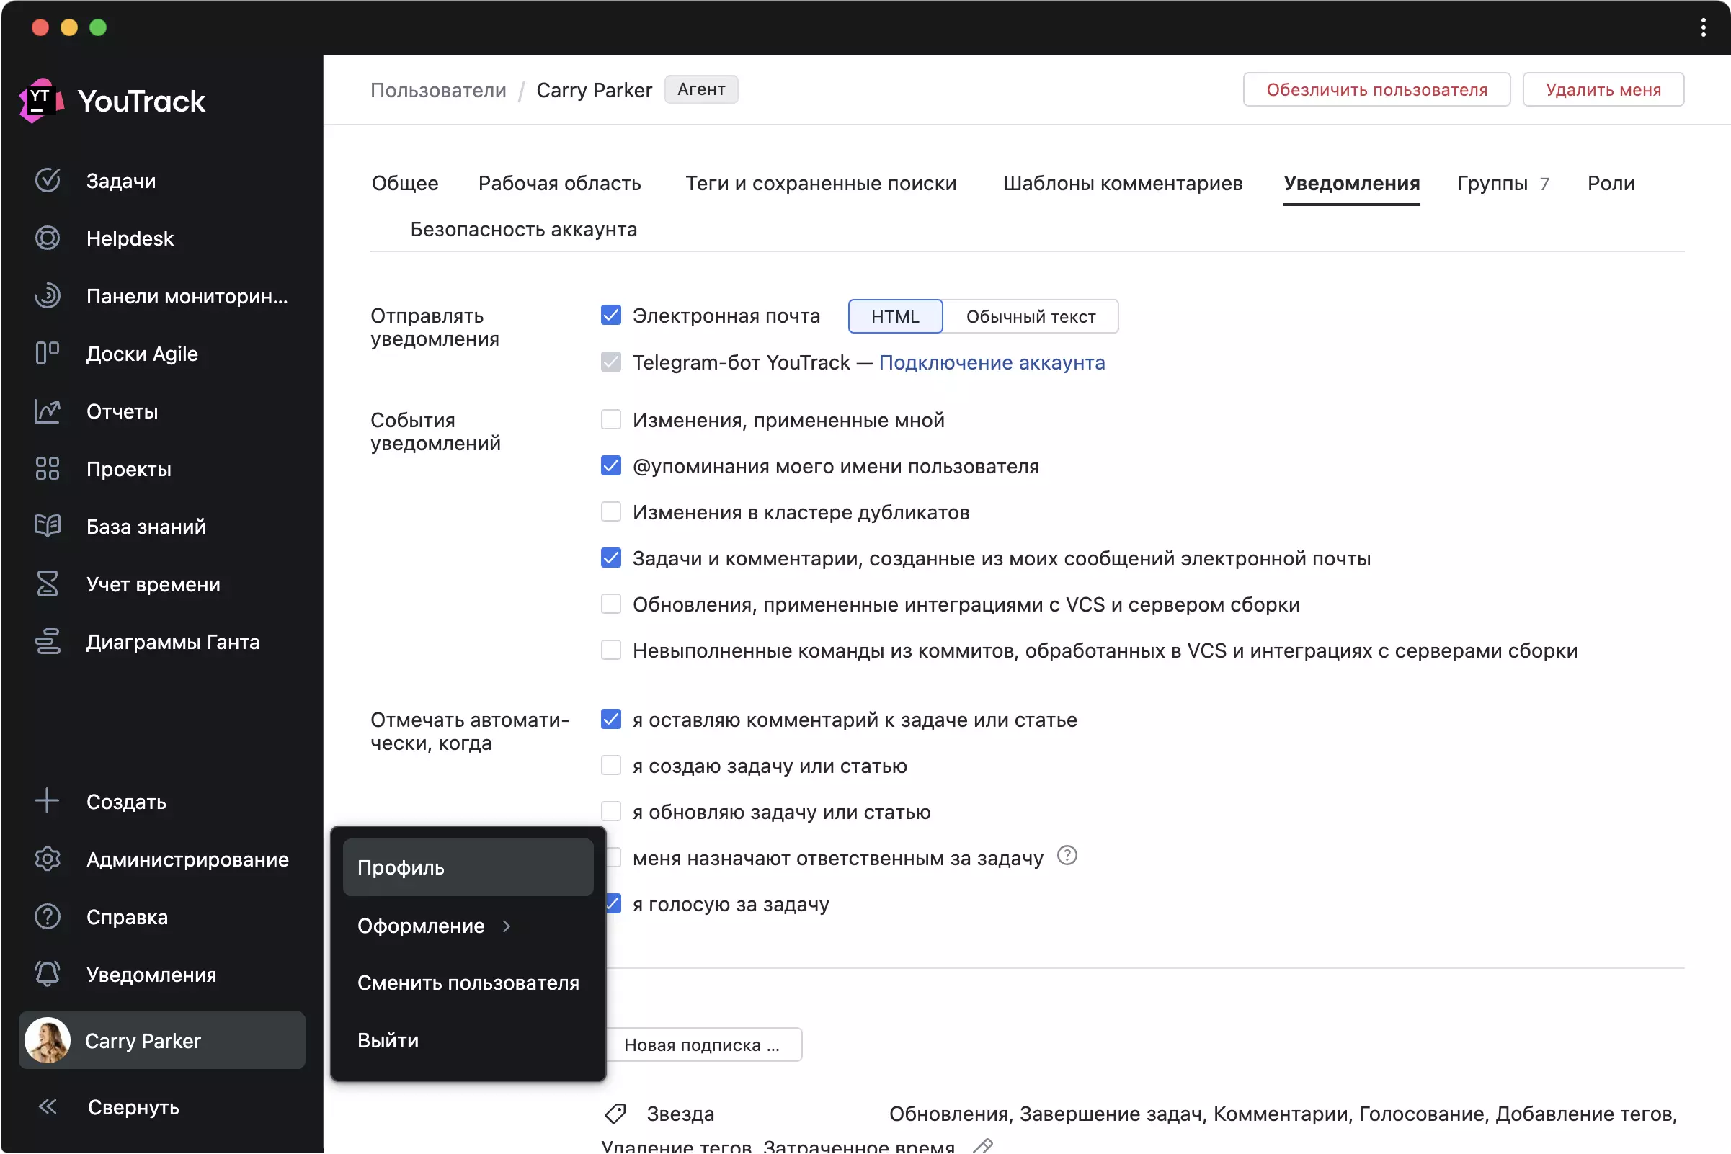This screenshot has height=1154, width=1731.
Task: Click the Удалить меня button
Action: point(1603,90)
